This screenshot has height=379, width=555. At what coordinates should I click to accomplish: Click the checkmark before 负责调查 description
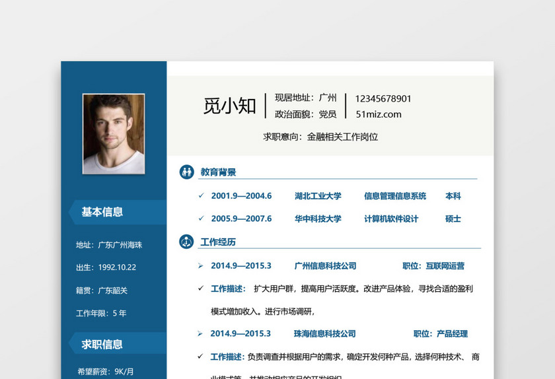tap(200, 357)
